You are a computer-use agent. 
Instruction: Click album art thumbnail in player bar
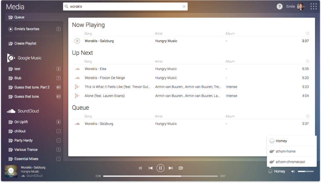pos(11,171)
